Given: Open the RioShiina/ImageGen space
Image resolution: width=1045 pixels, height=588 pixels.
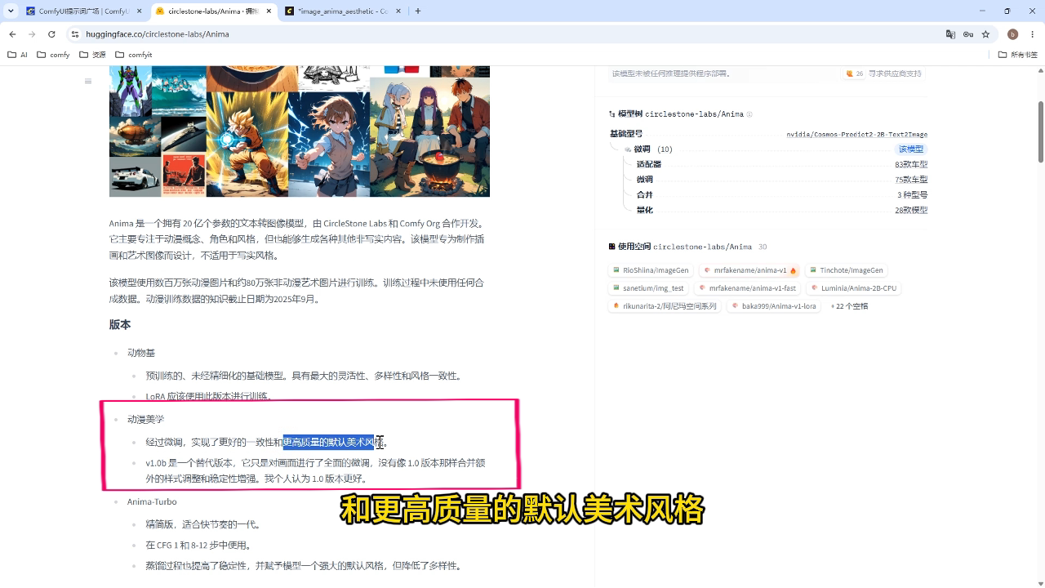Looking at the screenshot, I should click(651, 270).
